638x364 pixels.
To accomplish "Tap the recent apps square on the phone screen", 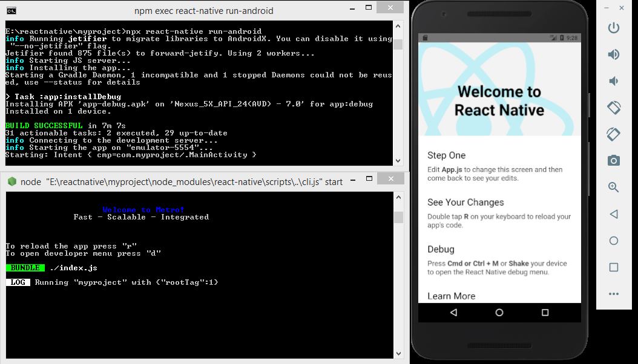I will point(545,313).
